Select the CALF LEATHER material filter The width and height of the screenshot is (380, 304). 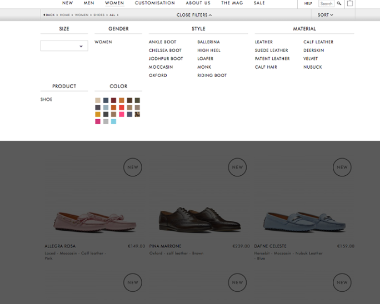(x=318, y=42)
